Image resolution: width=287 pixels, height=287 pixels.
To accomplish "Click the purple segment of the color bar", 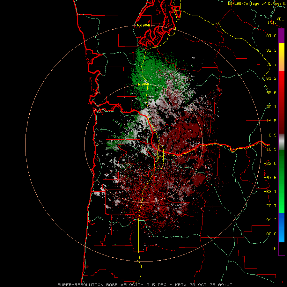I will tap(282, 36).
